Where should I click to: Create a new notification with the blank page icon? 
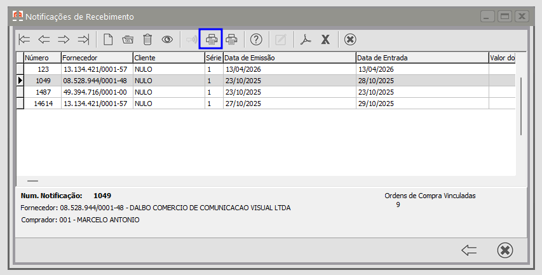108,39
